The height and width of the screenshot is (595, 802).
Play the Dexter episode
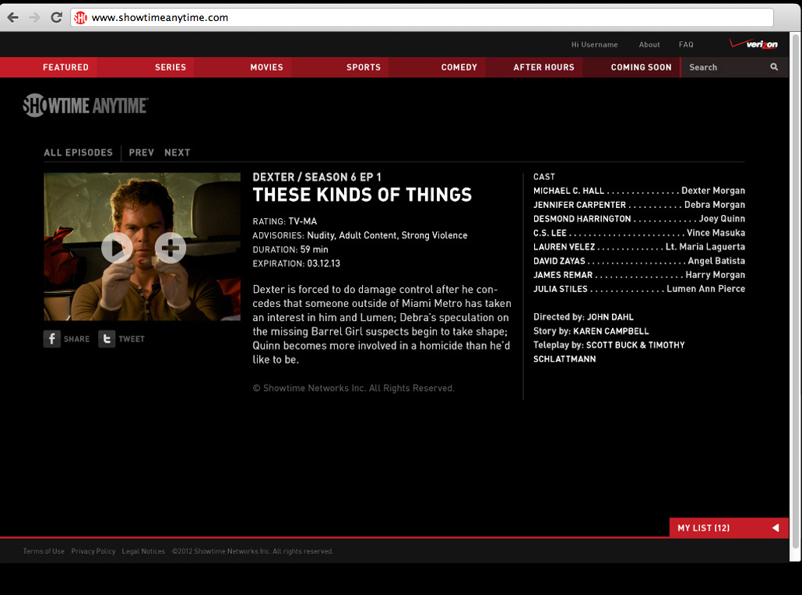[x=117, y=248]
